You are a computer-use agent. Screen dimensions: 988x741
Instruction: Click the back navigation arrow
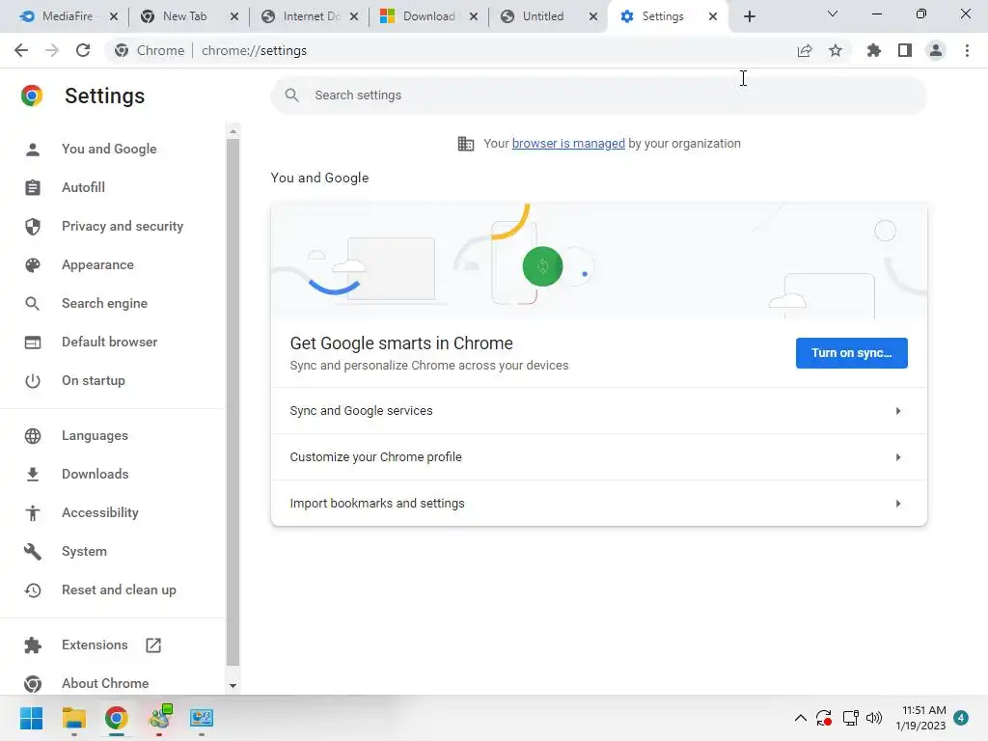pyautogui.click(x=21, y=50)
